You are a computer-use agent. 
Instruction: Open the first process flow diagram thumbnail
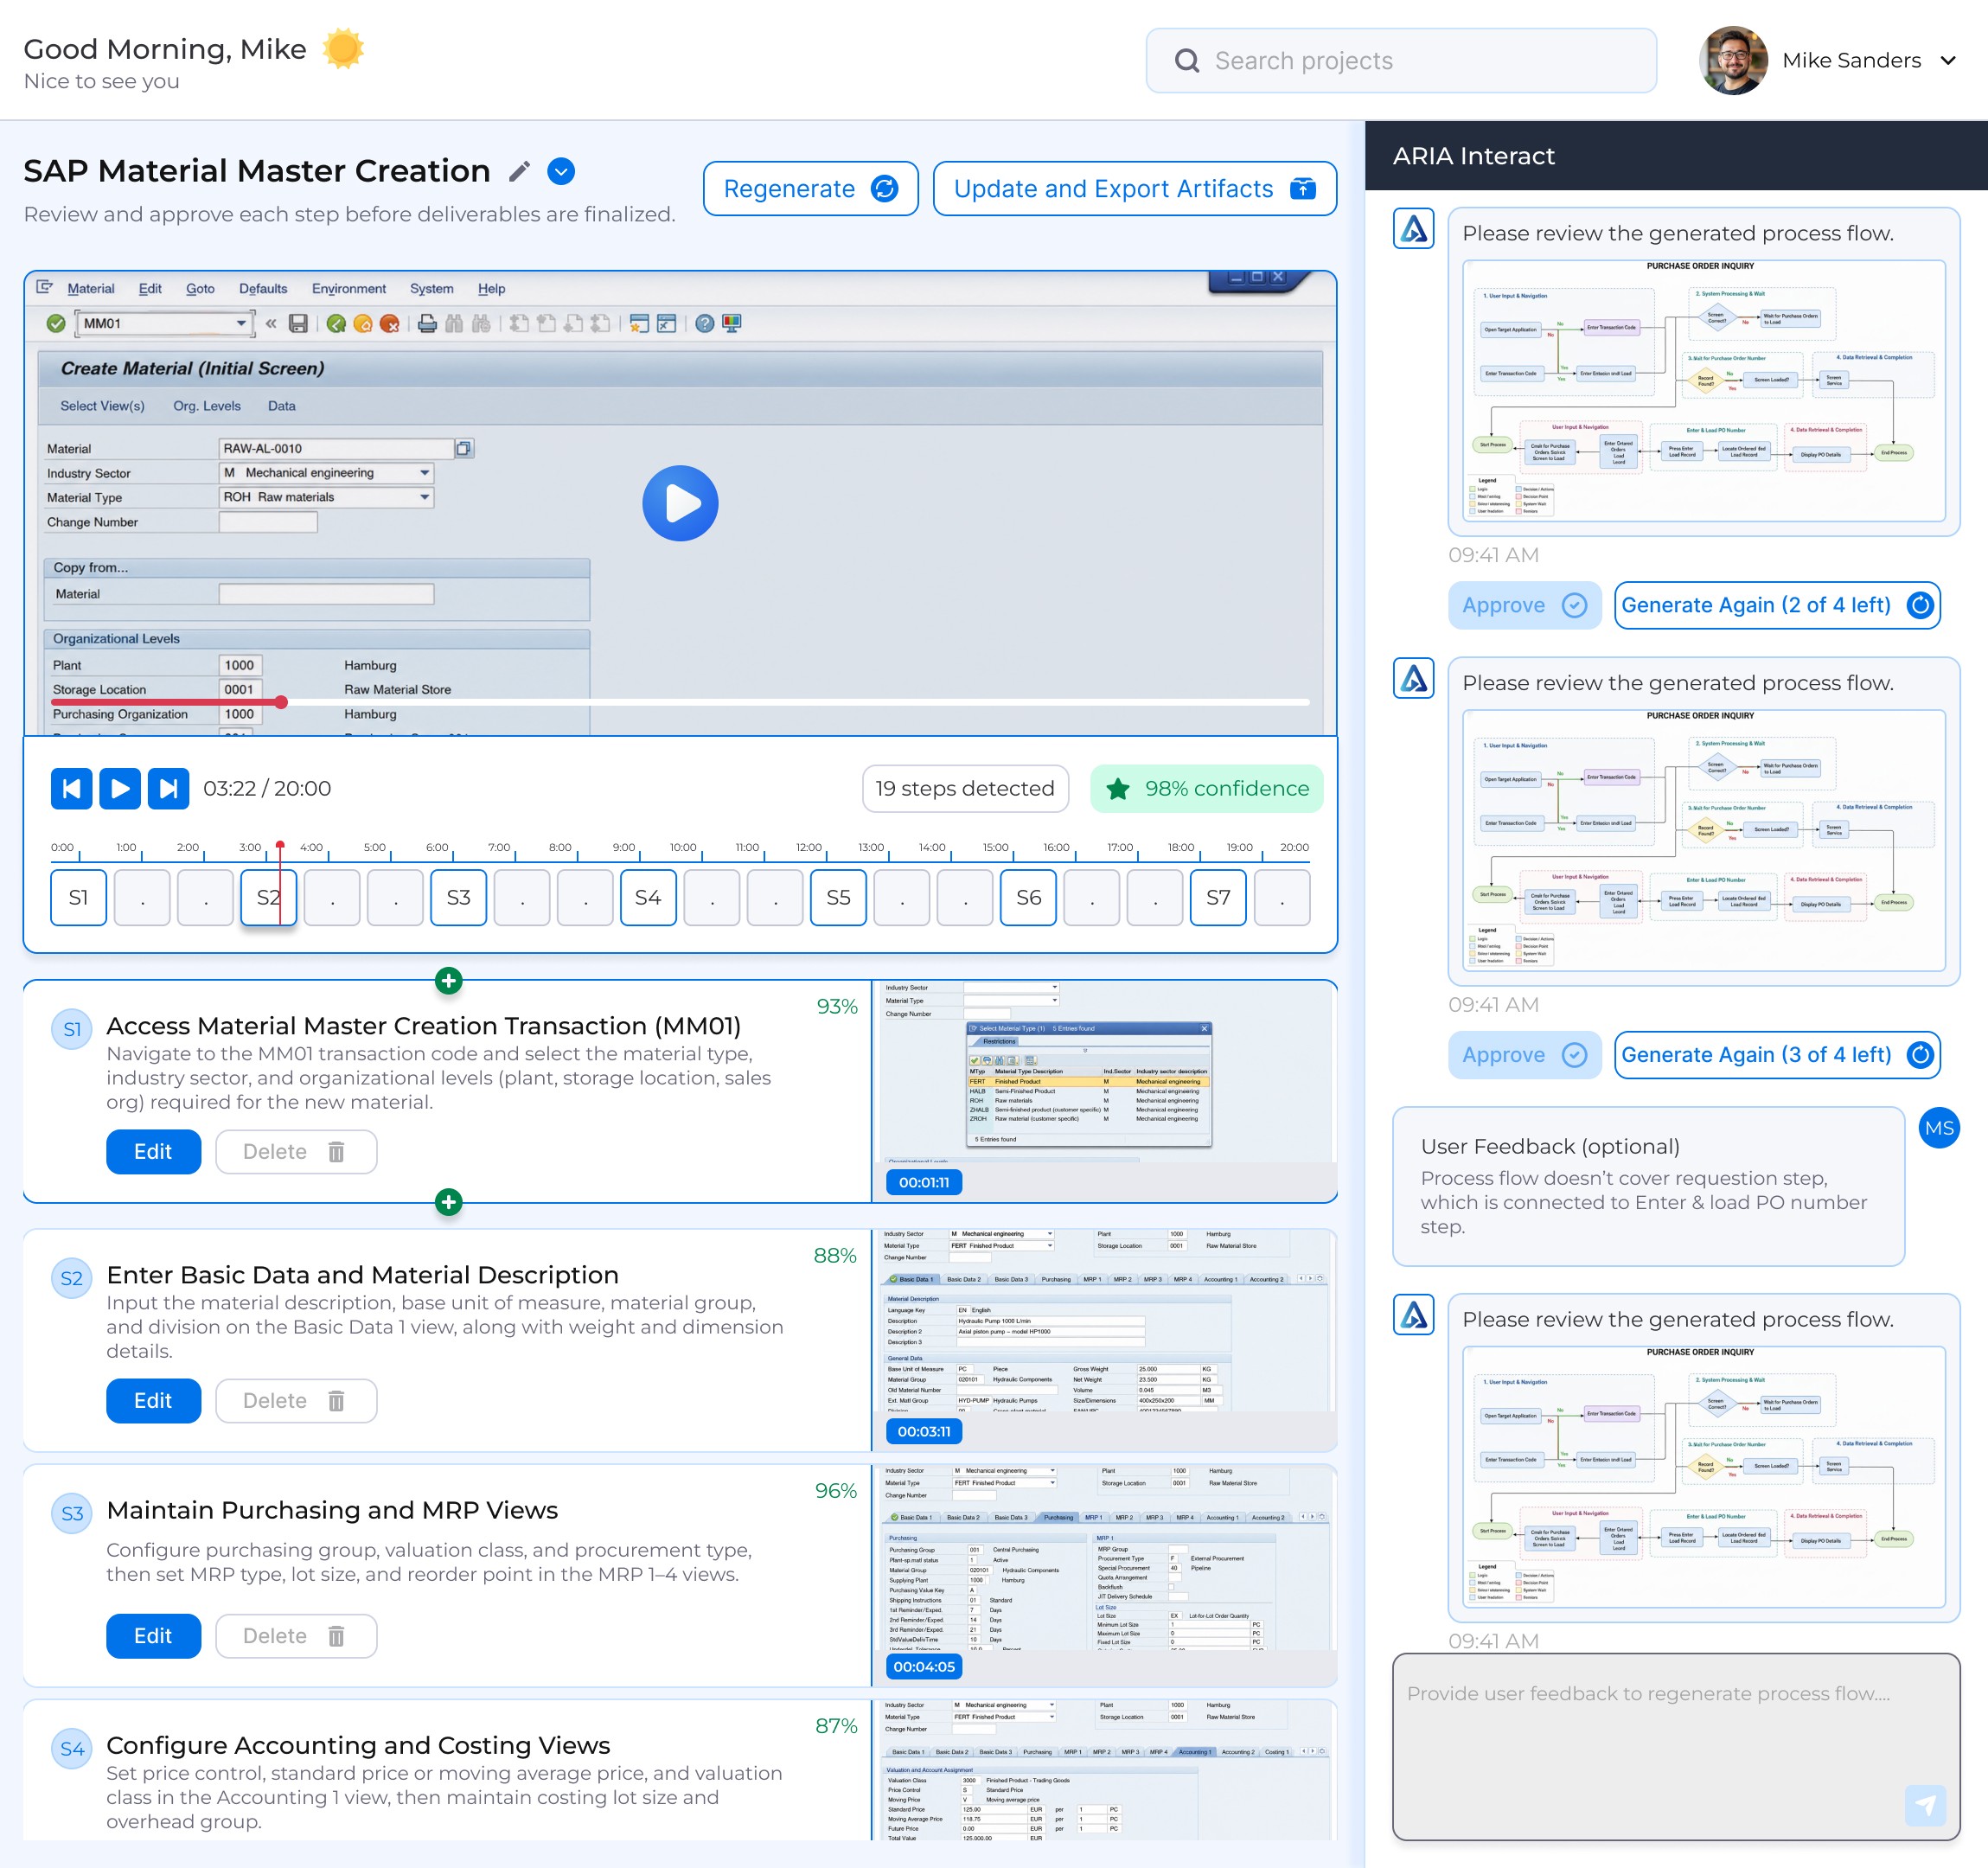click(1704, 391)
